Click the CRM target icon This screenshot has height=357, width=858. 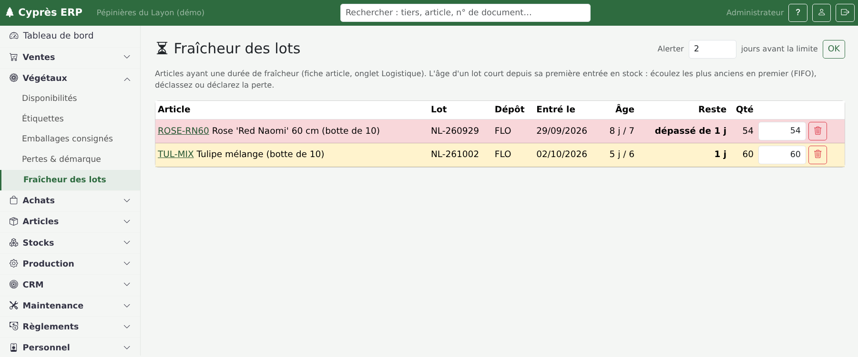coord(14,285)
